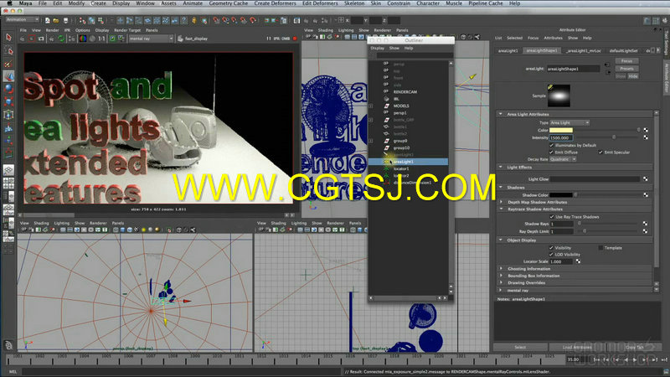Select the Move tool in the toolbox
This screenshot has width=670, height=377.
tap(8, 76)
